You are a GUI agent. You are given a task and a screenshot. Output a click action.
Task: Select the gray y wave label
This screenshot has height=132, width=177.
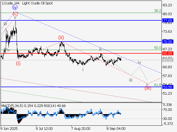(15, 17)
